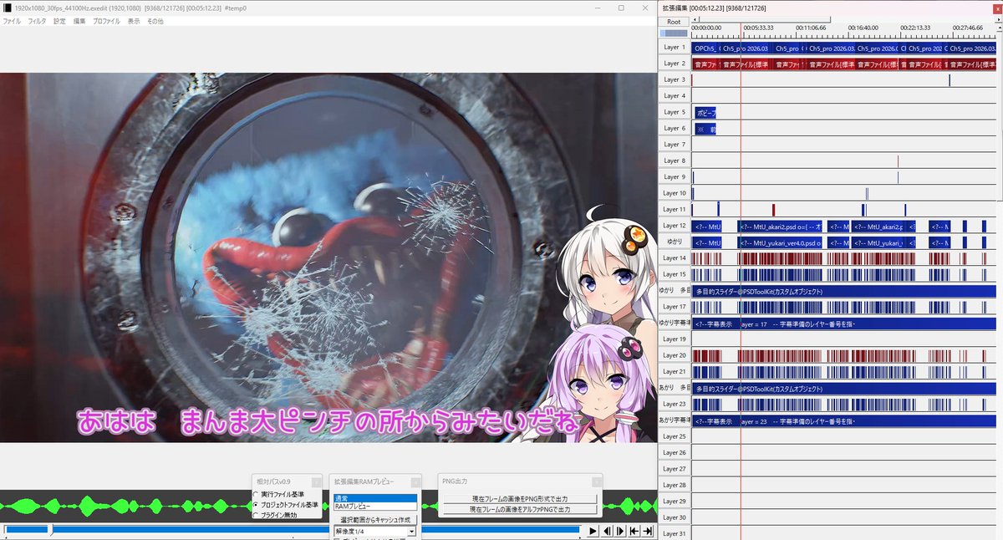1003x540 pixels.
Task: Click the 00:16:40.00 mark on the time ruler
Action: (x=863, y=28)
